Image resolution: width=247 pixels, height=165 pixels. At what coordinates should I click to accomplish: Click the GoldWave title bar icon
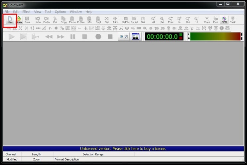coord(5,5)
